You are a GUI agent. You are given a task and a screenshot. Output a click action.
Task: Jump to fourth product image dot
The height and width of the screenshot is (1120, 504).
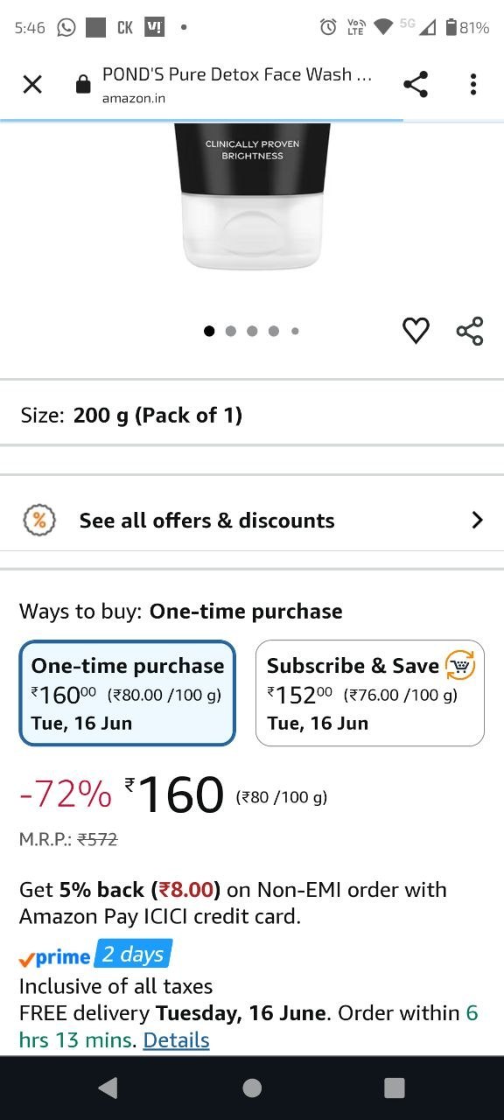274,331
